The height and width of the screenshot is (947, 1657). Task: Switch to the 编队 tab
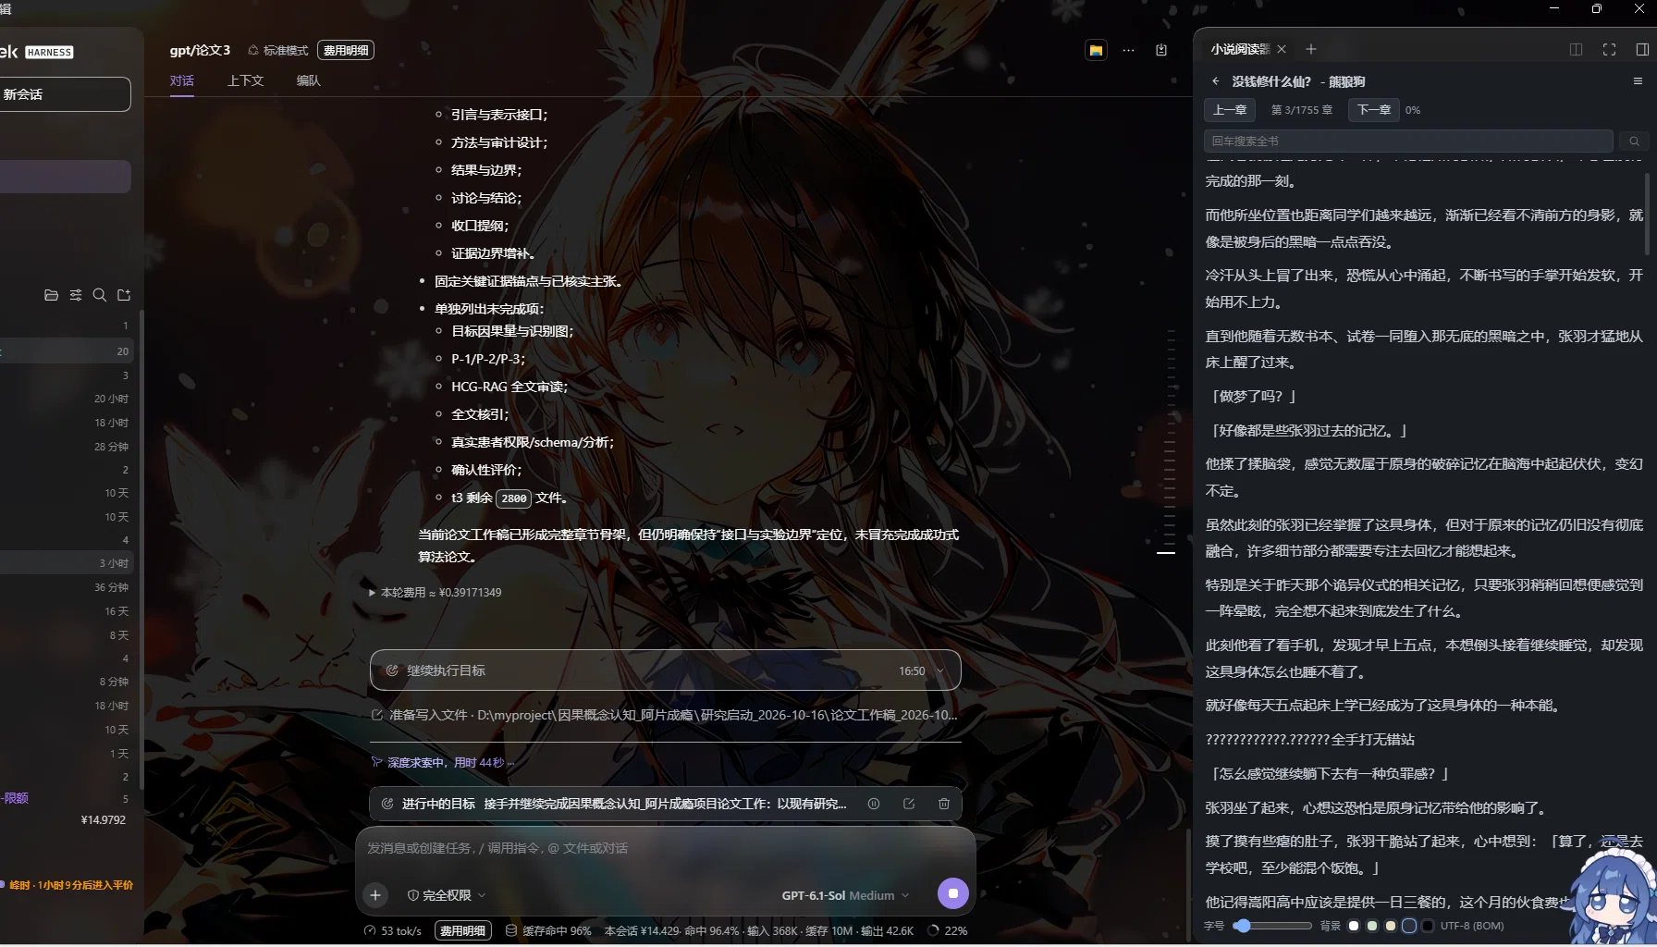(x=308, y=80)
